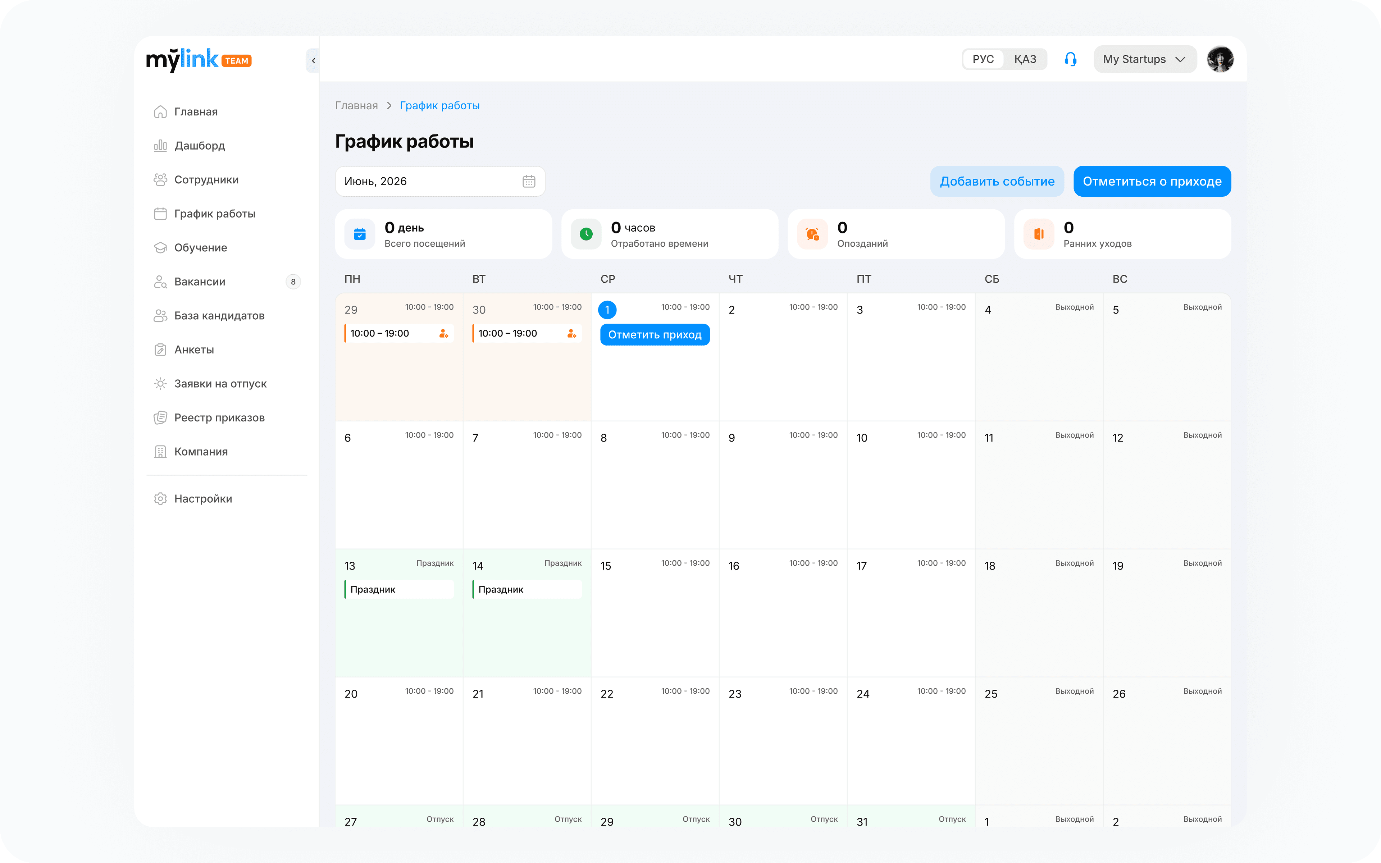Open the user avatar profile picture
Viewport: 1381px width, 863px height.
[x=1220, y=59]
